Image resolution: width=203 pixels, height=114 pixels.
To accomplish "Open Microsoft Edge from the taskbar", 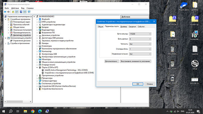I will click(40, 111).
